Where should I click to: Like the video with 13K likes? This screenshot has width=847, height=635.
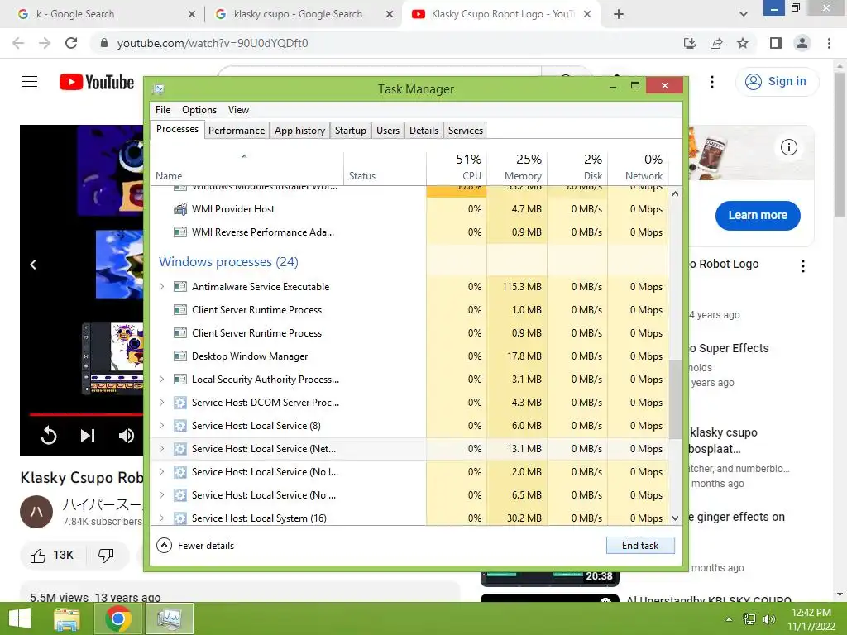pos(52,555)
